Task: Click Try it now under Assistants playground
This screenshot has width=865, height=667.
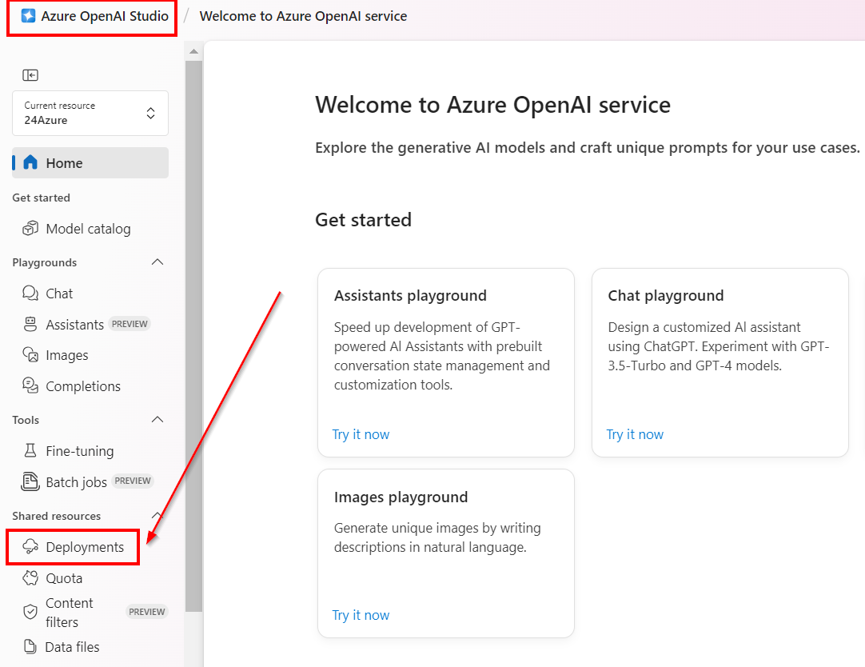Action: (x=361, y=434)
